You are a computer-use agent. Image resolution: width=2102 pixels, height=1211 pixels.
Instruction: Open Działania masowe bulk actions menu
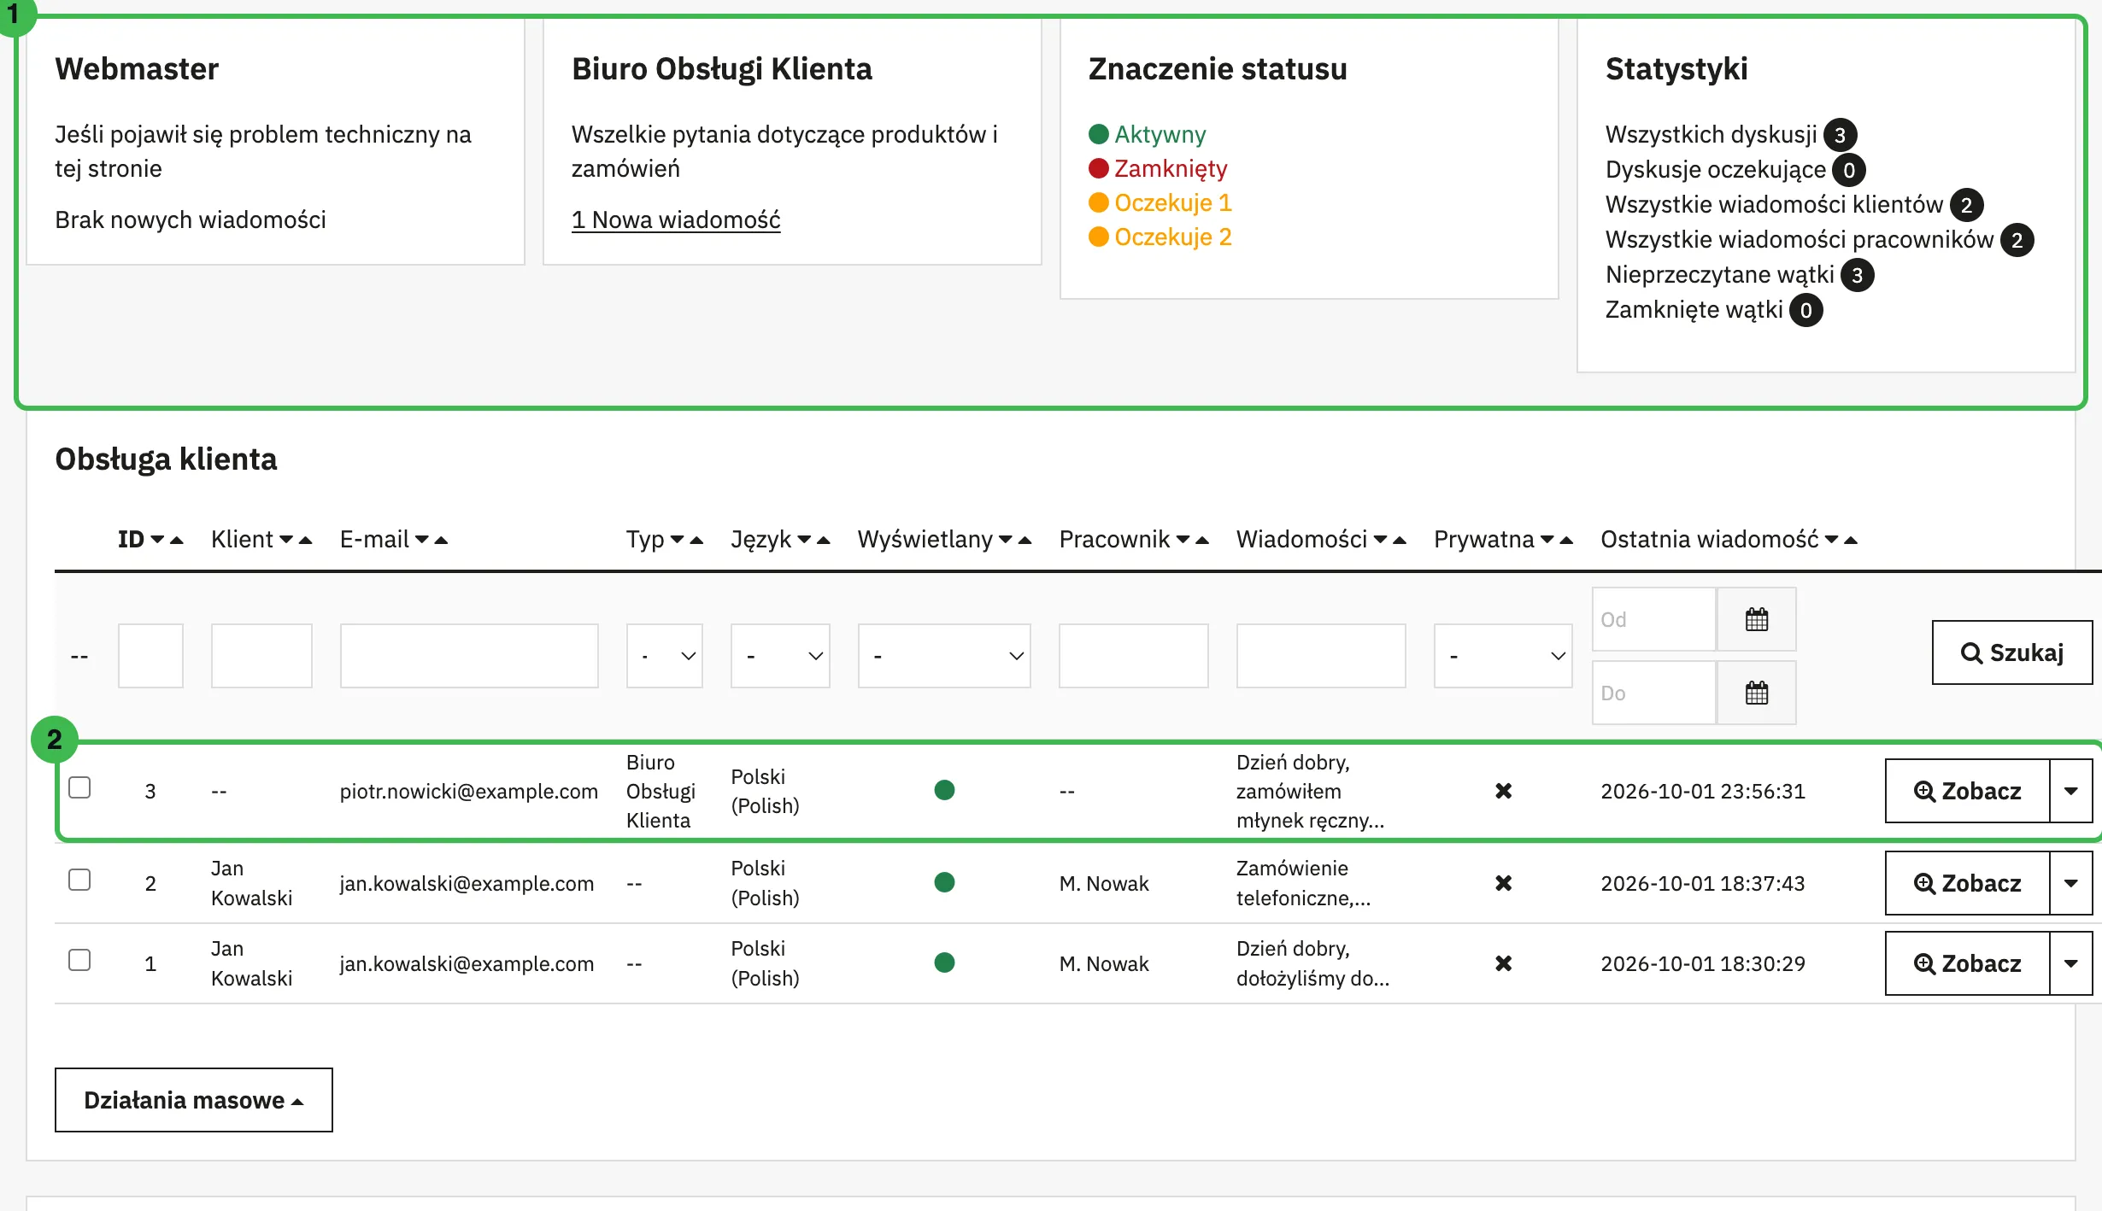tap(194, 1100)
